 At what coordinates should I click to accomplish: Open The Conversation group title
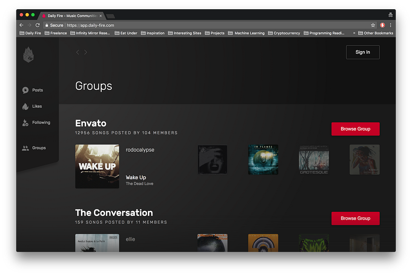pyautogui.click(x=114, y=213)
